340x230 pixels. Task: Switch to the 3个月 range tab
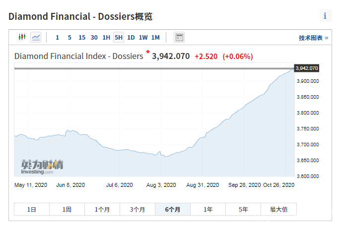[x=137, y=210]
